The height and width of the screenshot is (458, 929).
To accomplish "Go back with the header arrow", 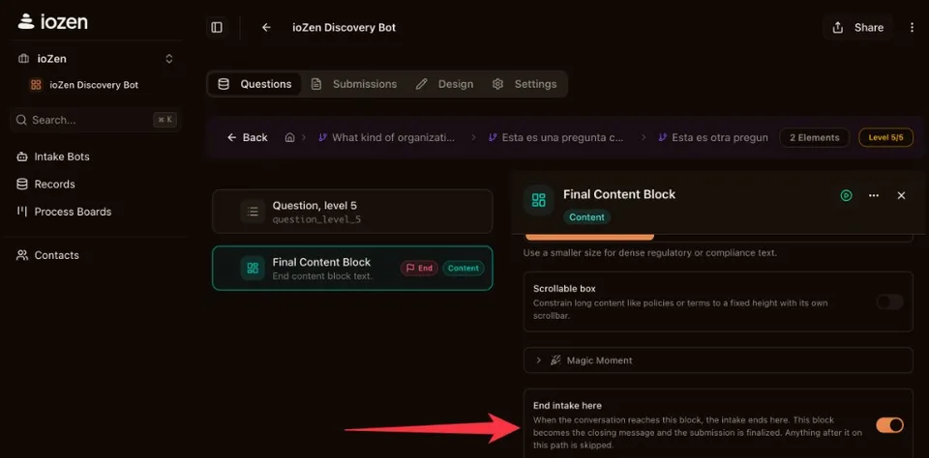I will tap(267, 27).
